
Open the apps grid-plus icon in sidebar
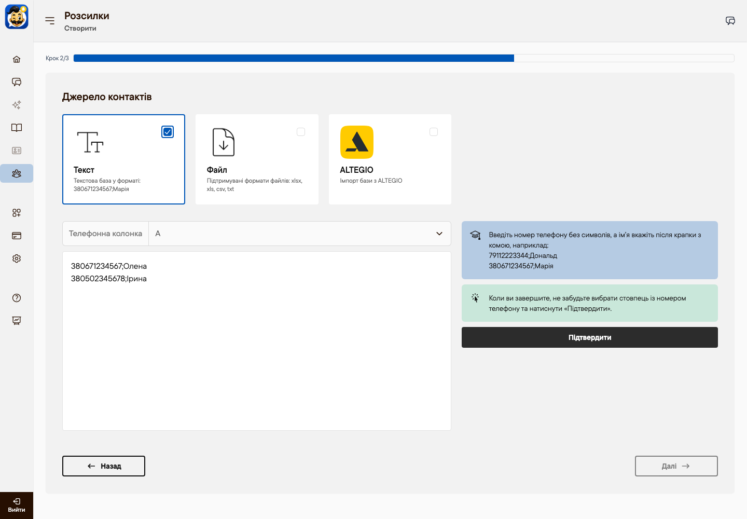click(17, 213)
